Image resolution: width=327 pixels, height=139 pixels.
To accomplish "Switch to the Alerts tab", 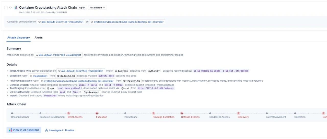I will [39, 37].
